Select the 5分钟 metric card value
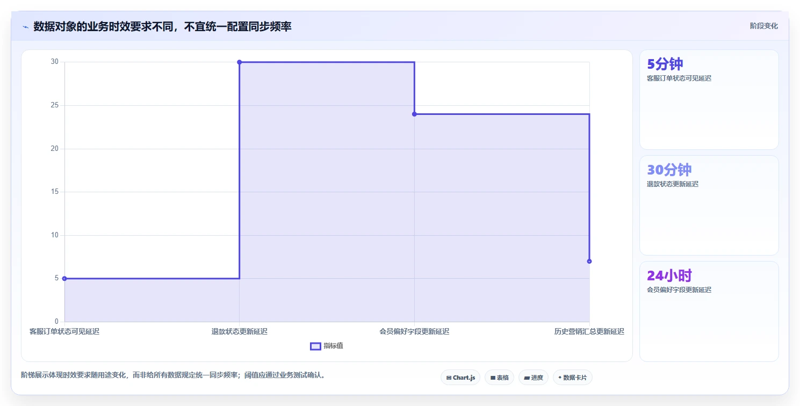Image resolution: width=800 pixels, height=406 pixels. pos(665,64)
